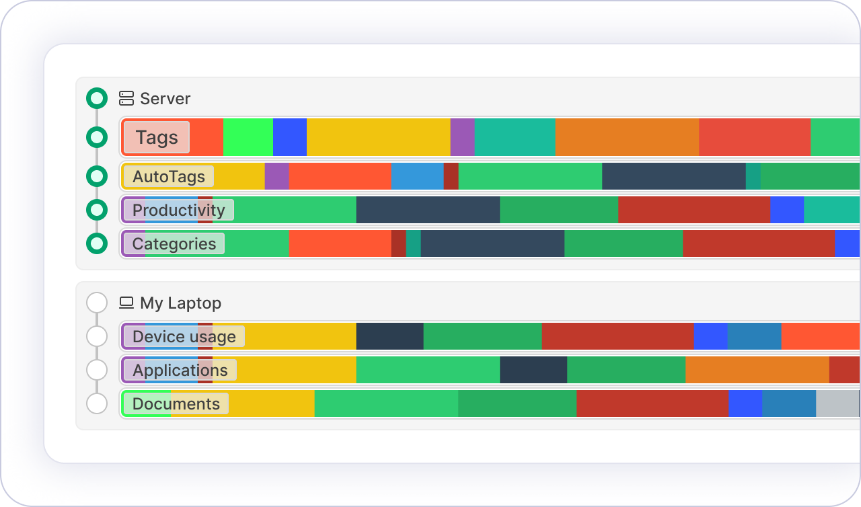Toggle the Server group radio circle
This screenshot has height=507, width=861.
(x=97, y=98)
